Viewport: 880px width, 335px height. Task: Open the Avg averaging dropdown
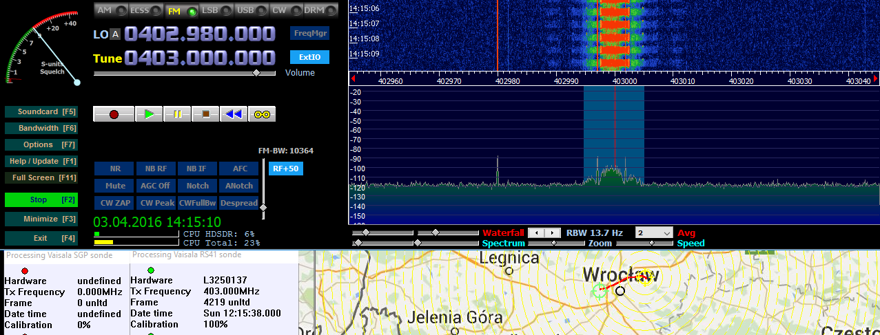tap(653, 233)
